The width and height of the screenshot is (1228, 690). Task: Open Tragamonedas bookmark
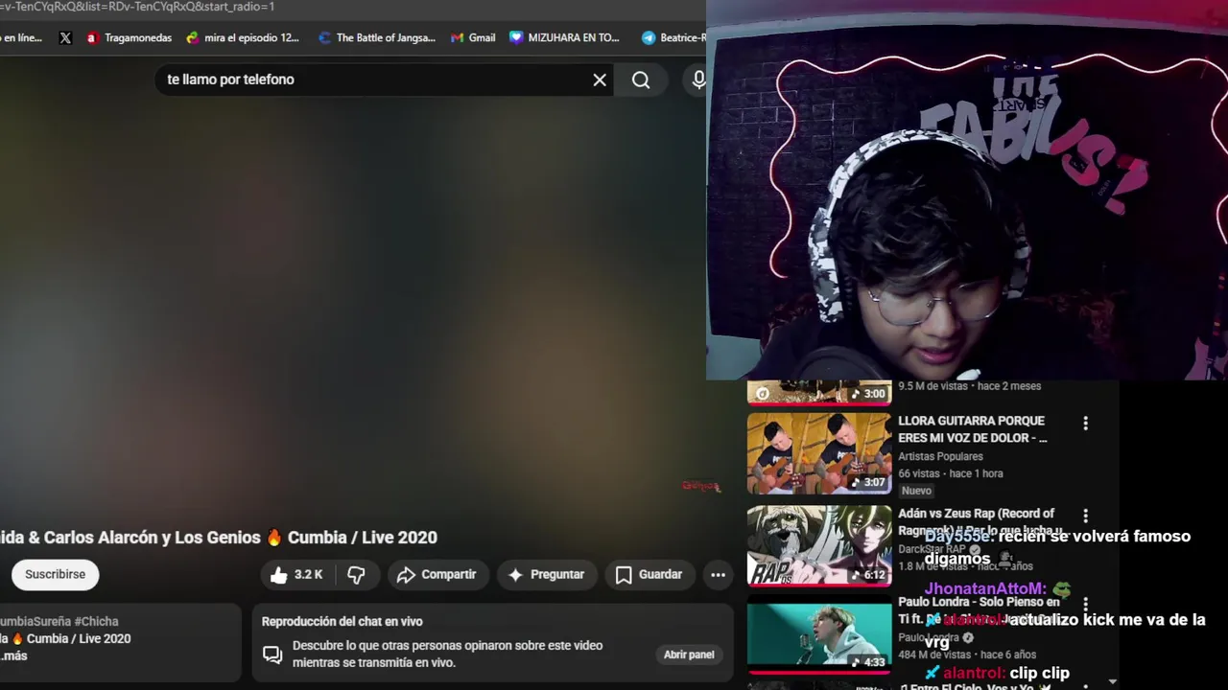coord(130,38)
